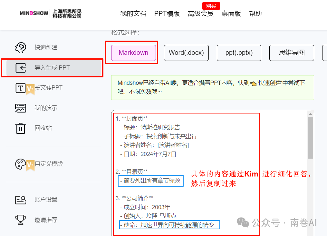Screen dimensions: 327x236
Task: Choose the ppt(.pptx) format button
Action: pos(239,53)
